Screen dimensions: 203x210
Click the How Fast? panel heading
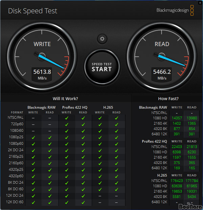[x=168, y=99]
